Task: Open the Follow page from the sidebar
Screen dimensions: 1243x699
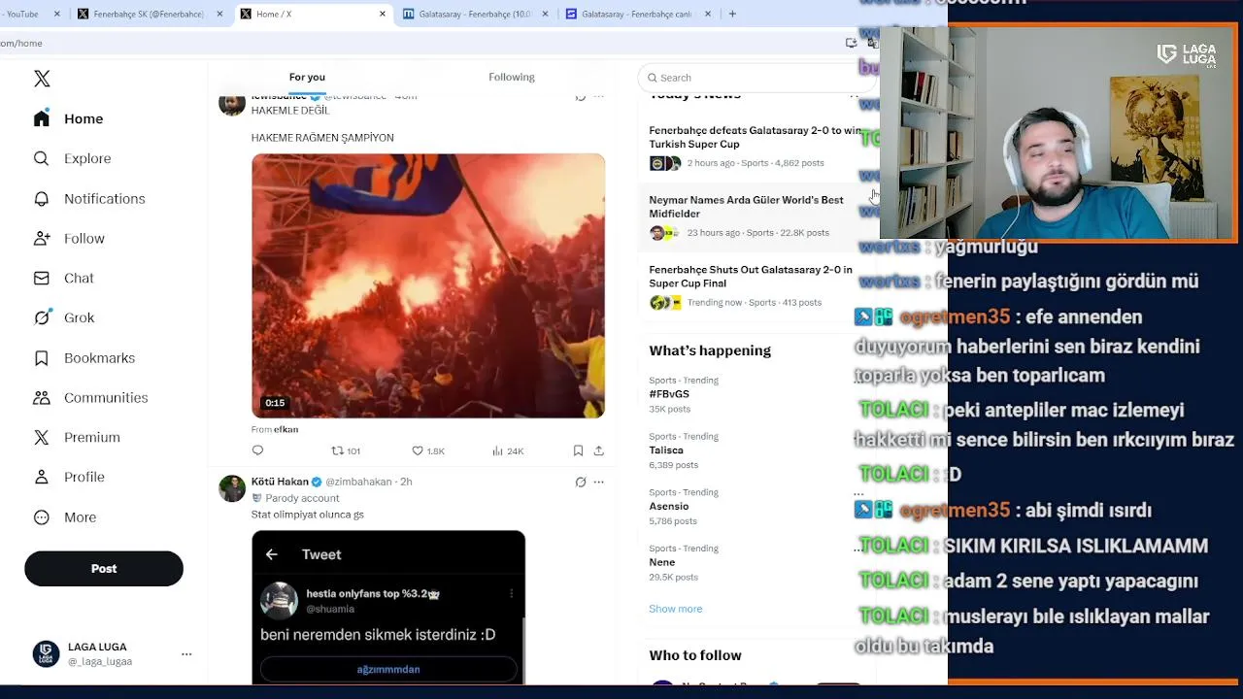Action: [68, 238]
